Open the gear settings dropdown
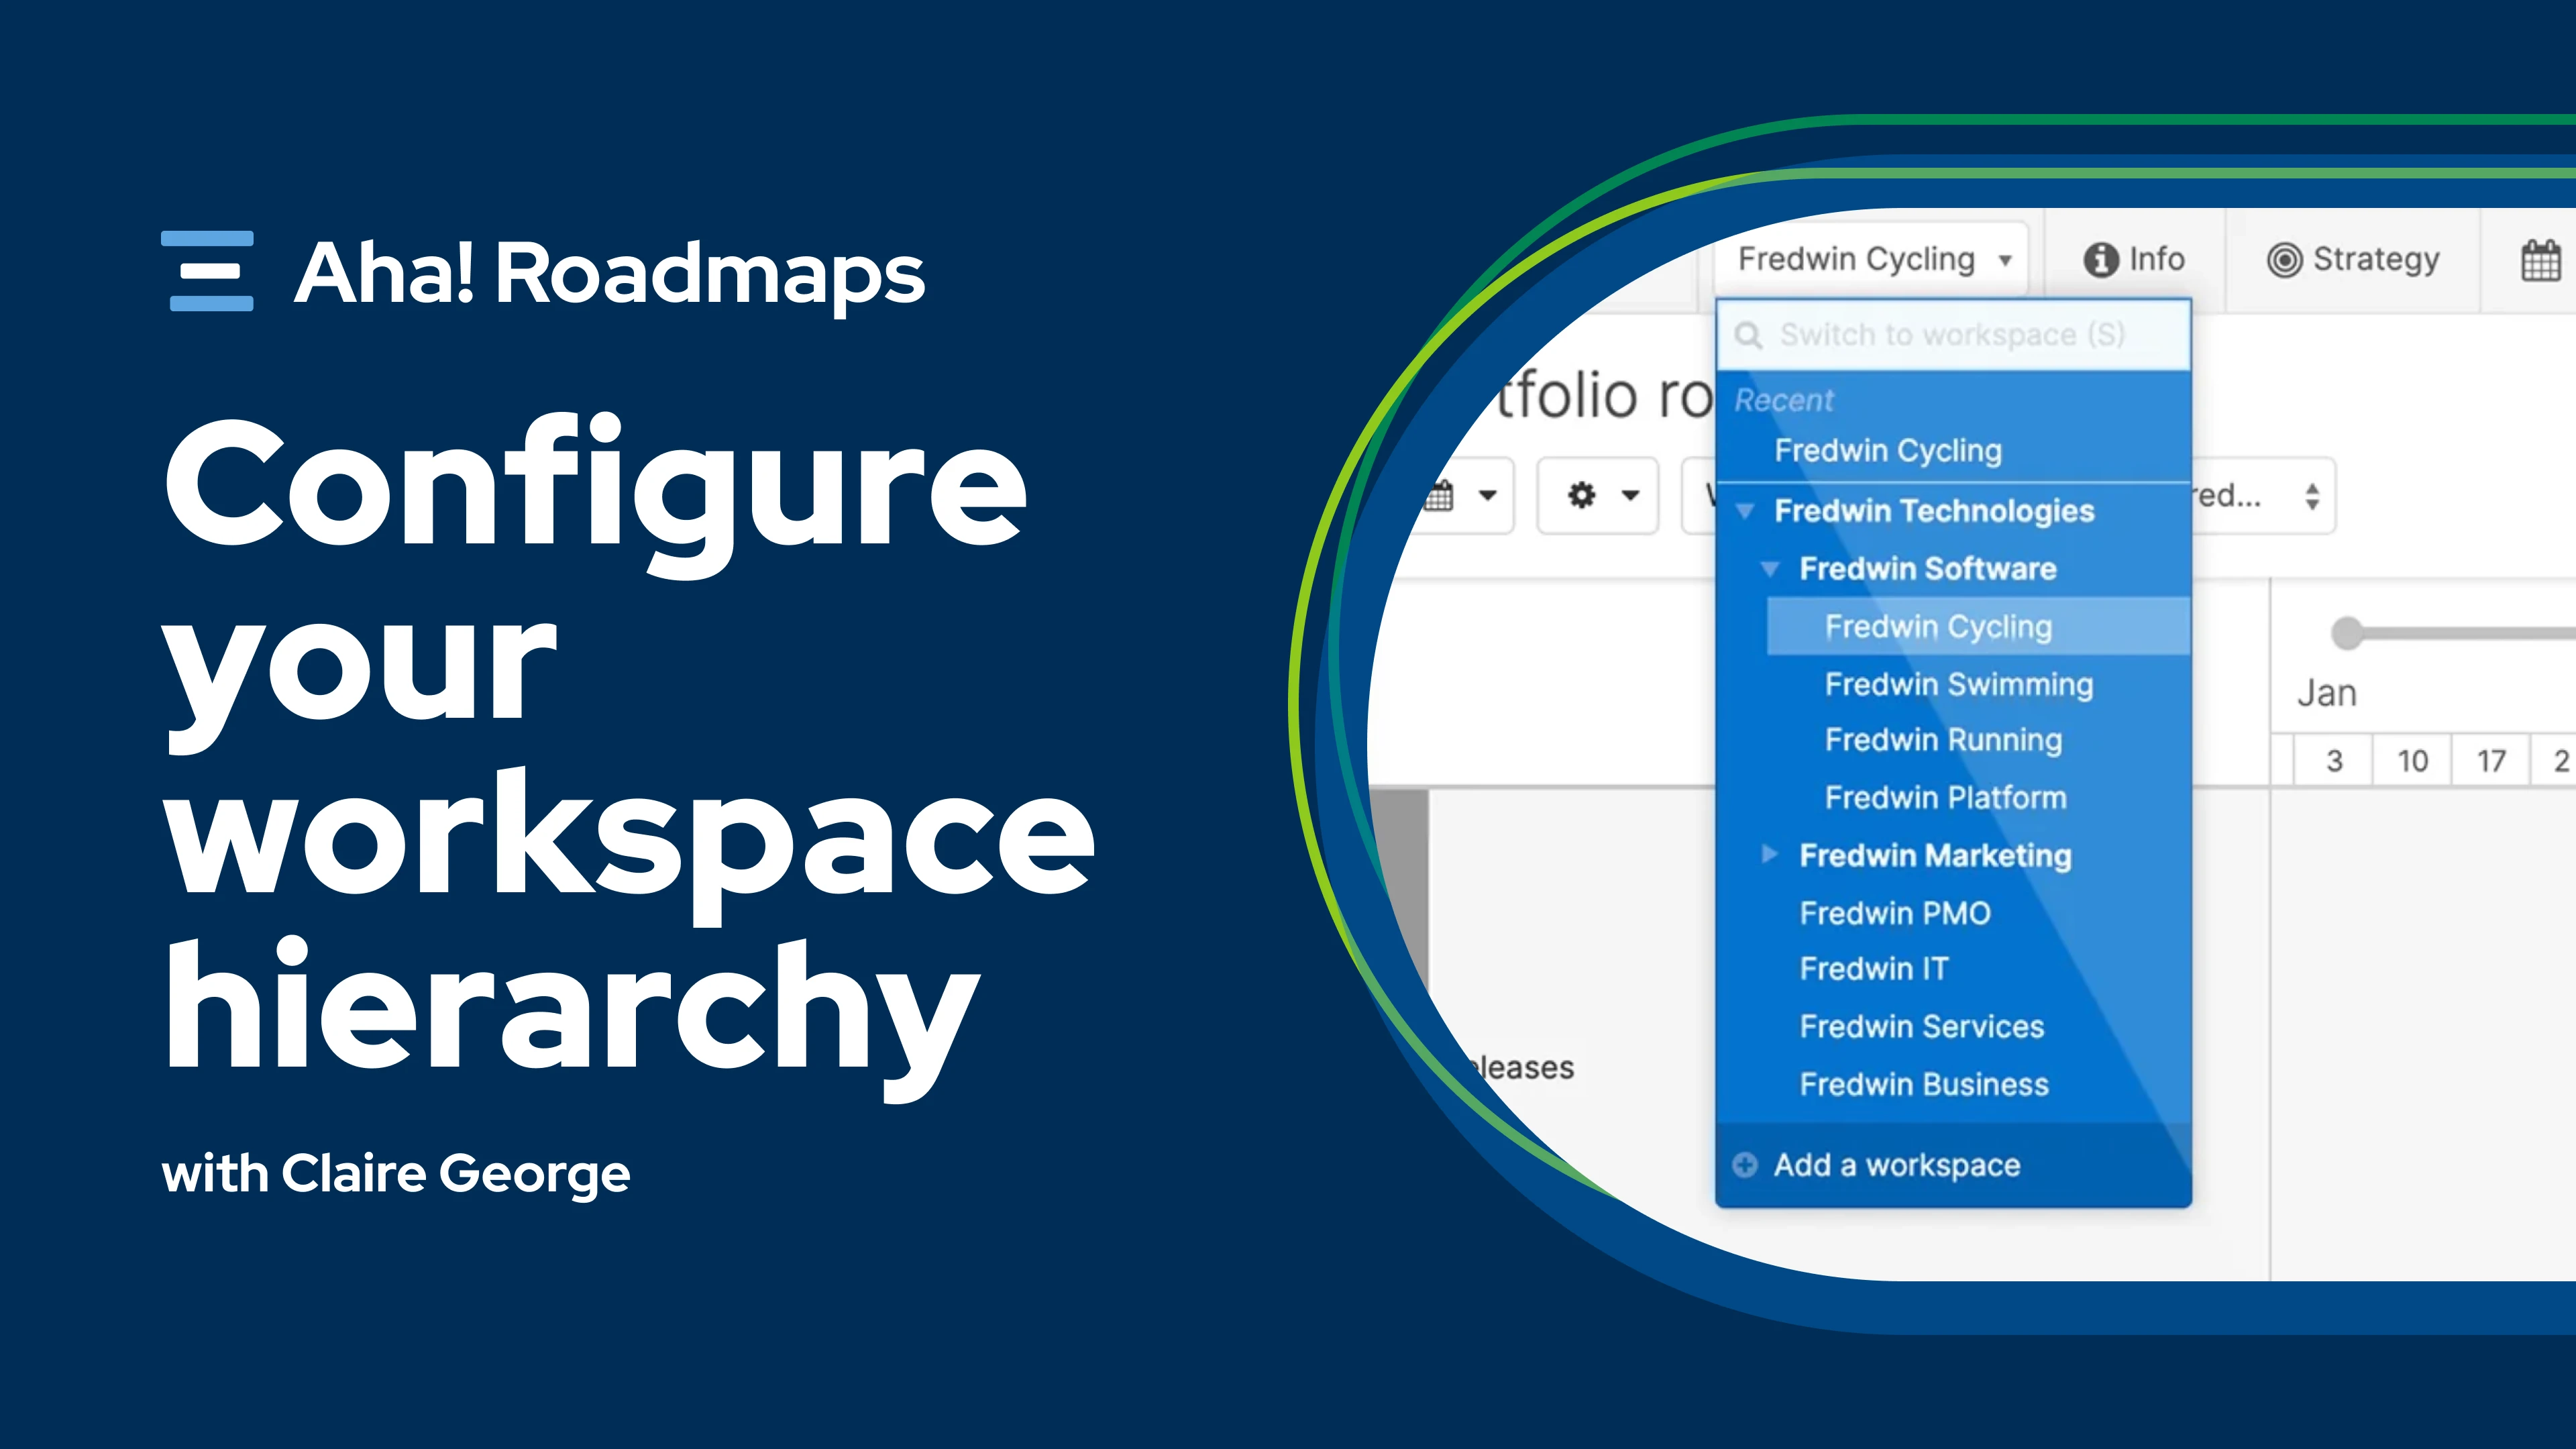The width and height of the screenshot is (2576, 1449). 1598,495
